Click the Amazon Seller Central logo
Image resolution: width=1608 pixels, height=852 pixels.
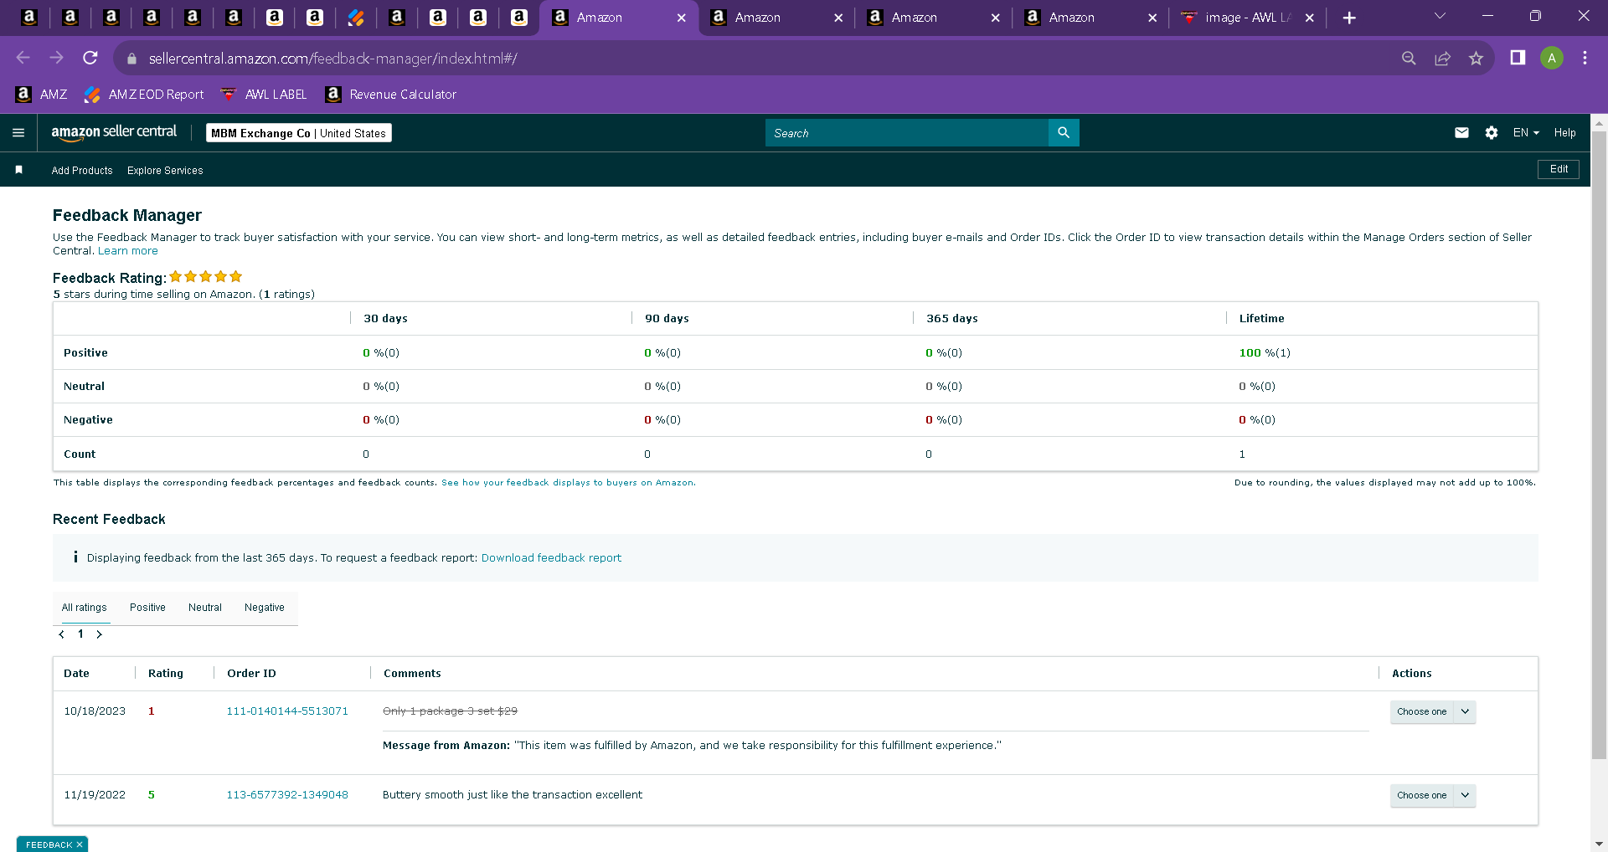pos(114,132)
